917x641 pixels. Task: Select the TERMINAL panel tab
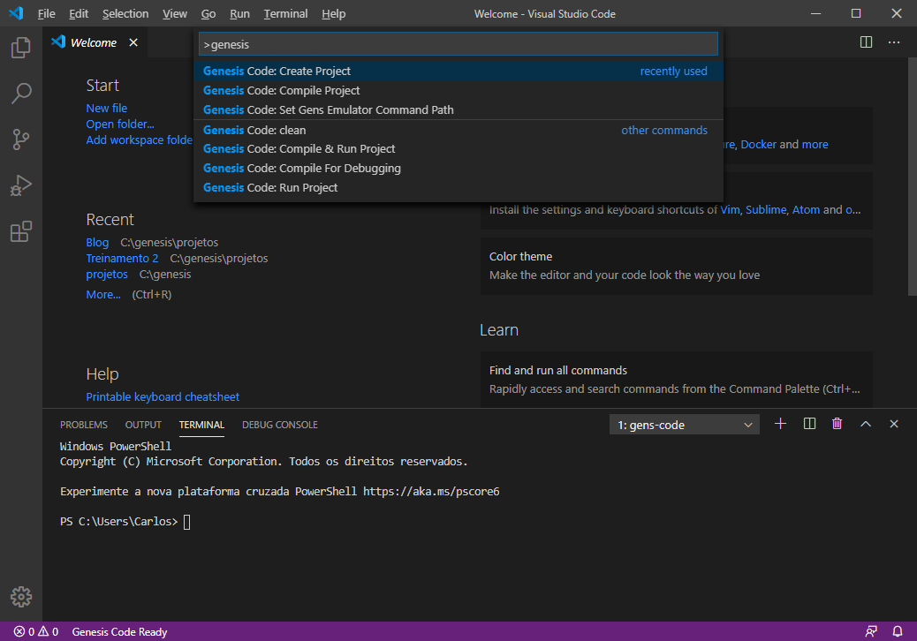click(201, 425)
